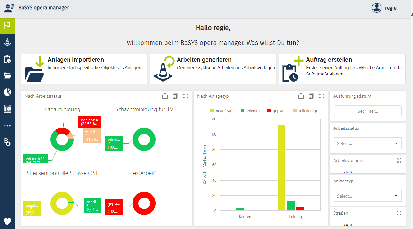This screenshot has height=229, width=413.
Task: Click export icon in Nach Arbeitsstatus panel
Action: click(x=165, y=96)
